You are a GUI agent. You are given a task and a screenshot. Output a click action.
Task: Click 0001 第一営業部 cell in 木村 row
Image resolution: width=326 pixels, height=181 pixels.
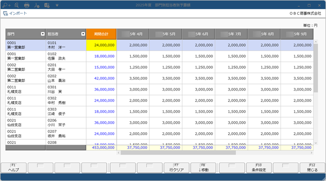25,45
